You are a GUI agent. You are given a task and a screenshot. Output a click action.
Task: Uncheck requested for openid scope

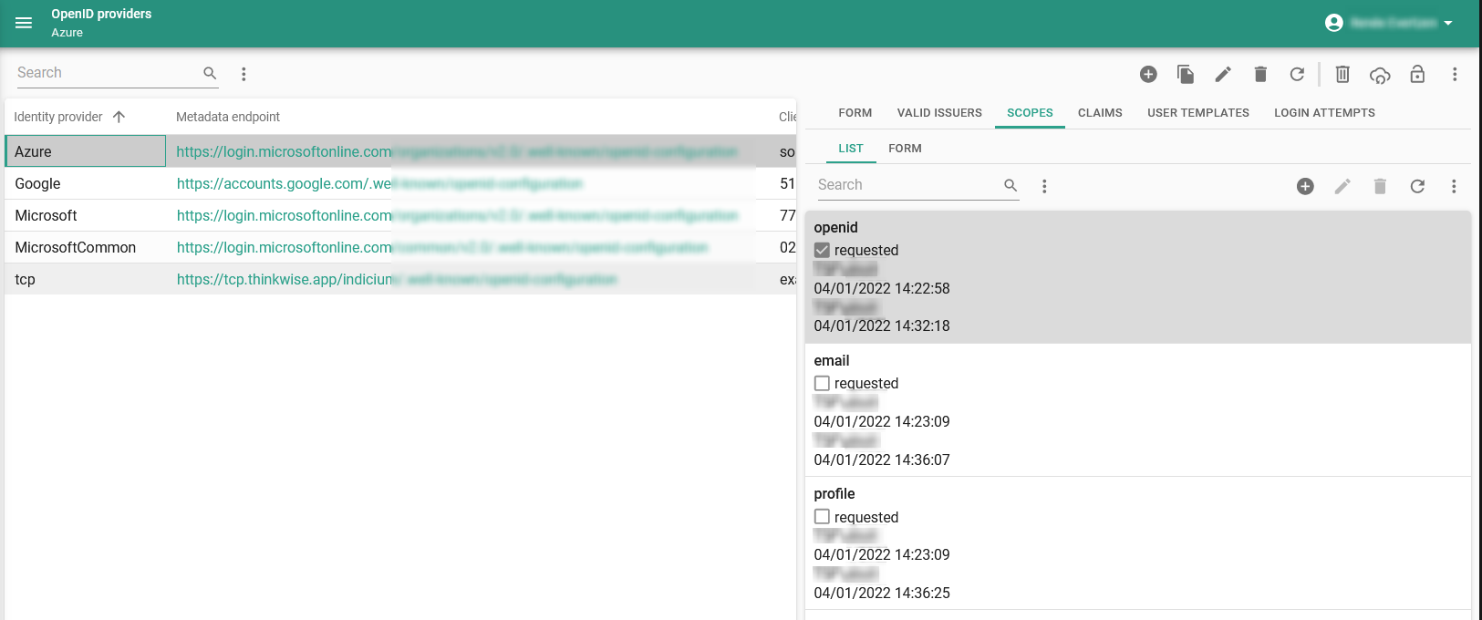click(822, 250)
